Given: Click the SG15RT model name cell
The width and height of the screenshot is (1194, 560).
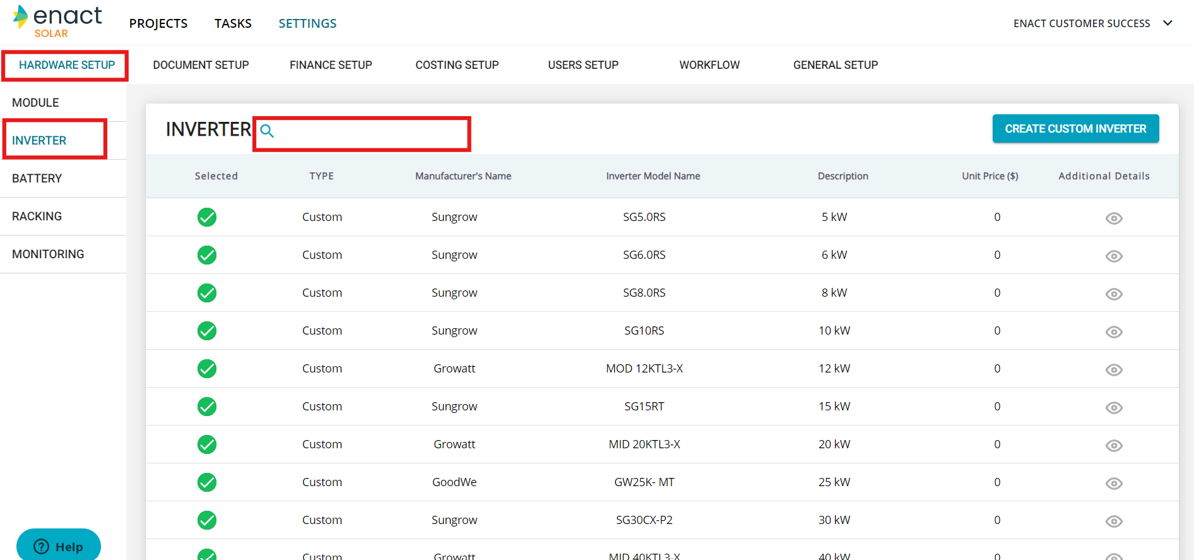Looking at the screenshot, I should pyautogui.click(x=644, y=407).
